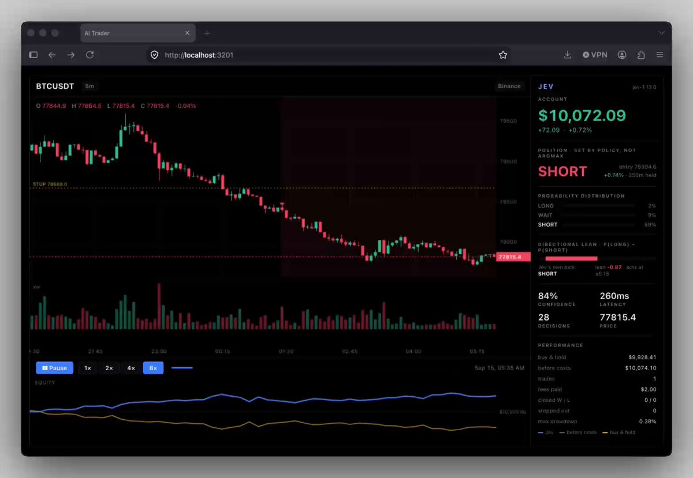Open the browser hamburger menu
Screen dimensions: 693x478
[660, 55]
